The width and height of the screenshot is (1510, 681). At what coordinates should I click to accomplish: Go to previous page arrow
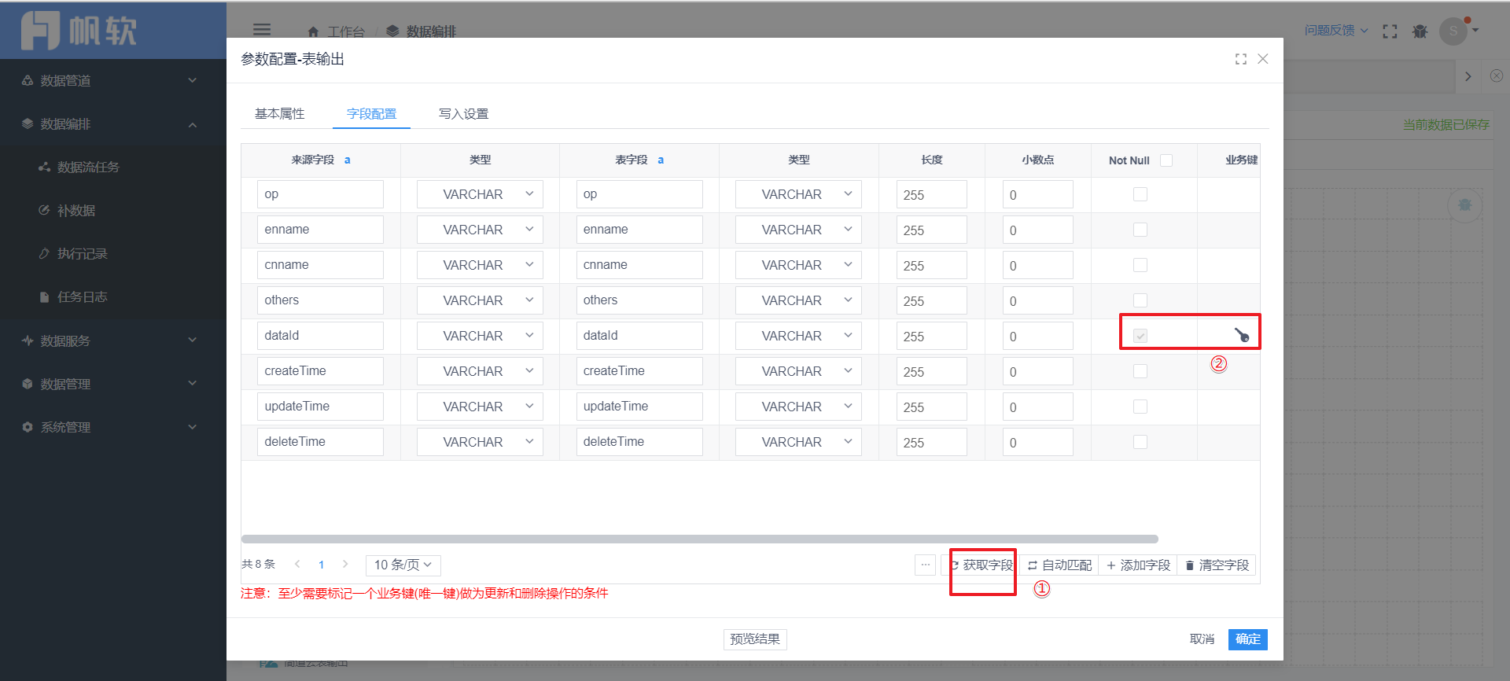tap(297, 564)
